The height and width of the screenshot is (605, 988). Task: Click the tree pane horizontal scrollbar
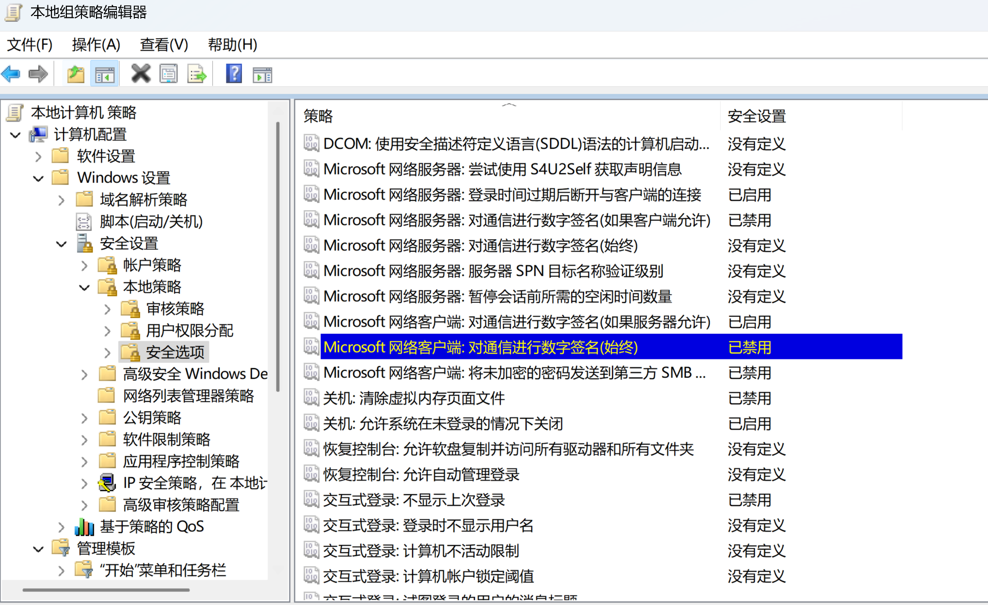point(106,589)
